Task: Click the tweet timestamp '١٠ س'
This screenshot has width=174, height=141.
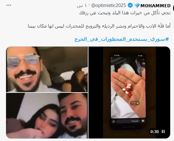Action: [x=81, y=6]
